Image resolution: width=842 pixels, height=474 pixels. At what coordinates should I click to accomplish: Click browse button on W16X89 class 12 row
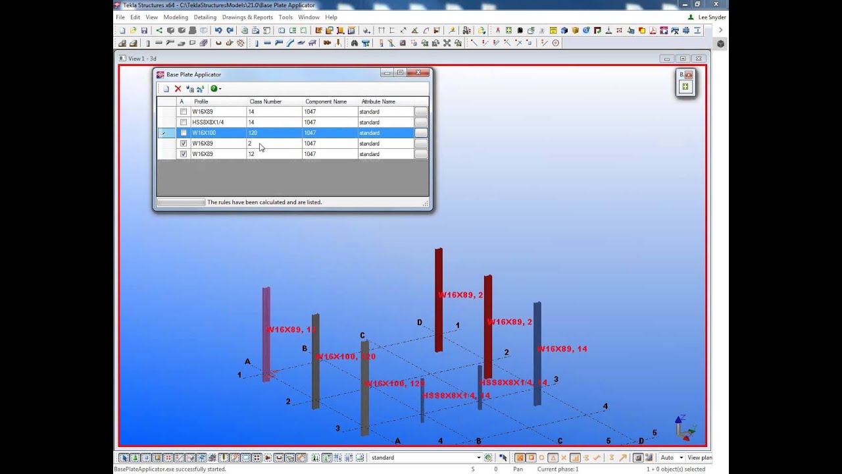pos(421,154)
